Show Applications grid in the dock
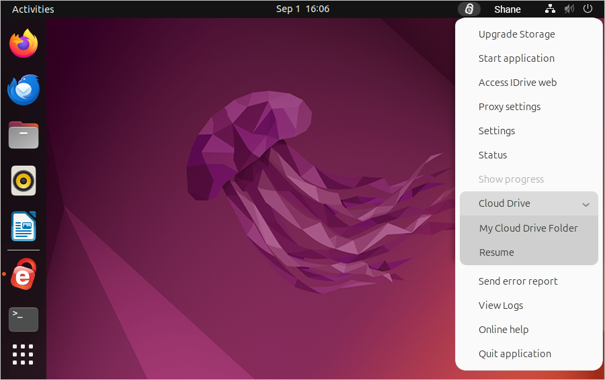605x380 pixels. click(x=24, y=354)
